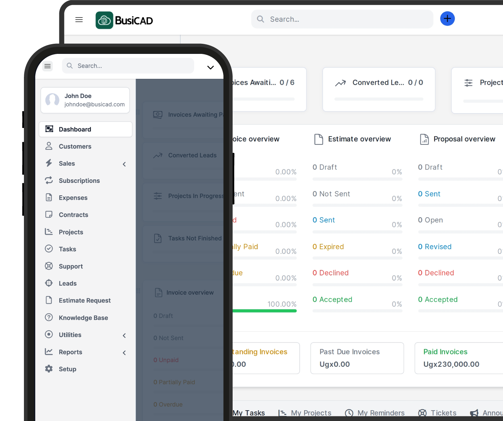Click the estimate '0 Sent' link
The width and height of the screenshot is (503, 421).
tap(324, 220)
